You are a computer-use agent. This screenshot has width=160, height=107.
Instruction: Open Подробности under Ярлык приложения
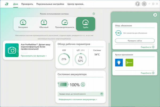(147, 73)
